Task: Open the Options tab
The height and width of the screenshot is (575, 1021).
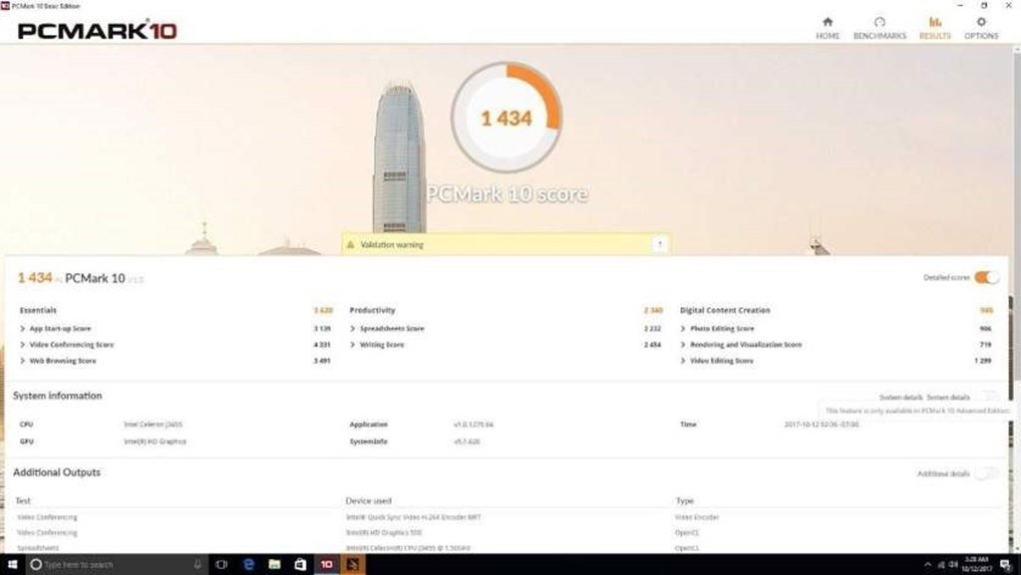Action: [x=981, y=29]
